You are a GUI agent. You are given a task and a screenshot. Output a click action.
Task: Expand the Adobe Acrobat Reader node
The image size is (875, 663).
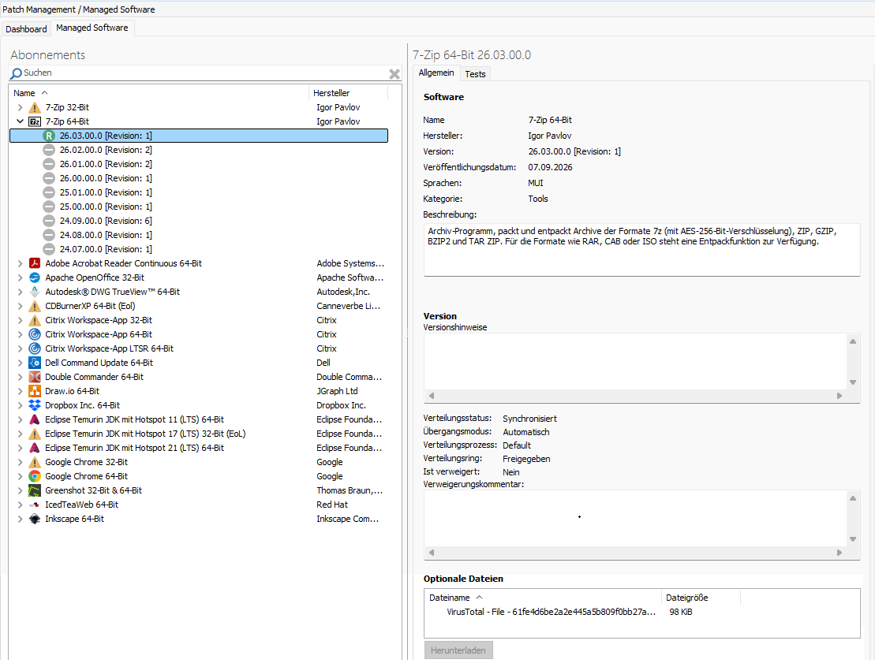[x=20, y=264]
